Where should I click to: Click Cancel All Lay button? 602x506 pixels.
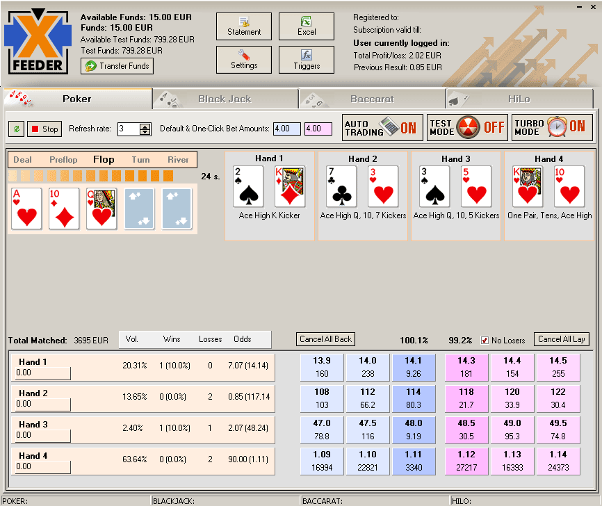(561, 339)
